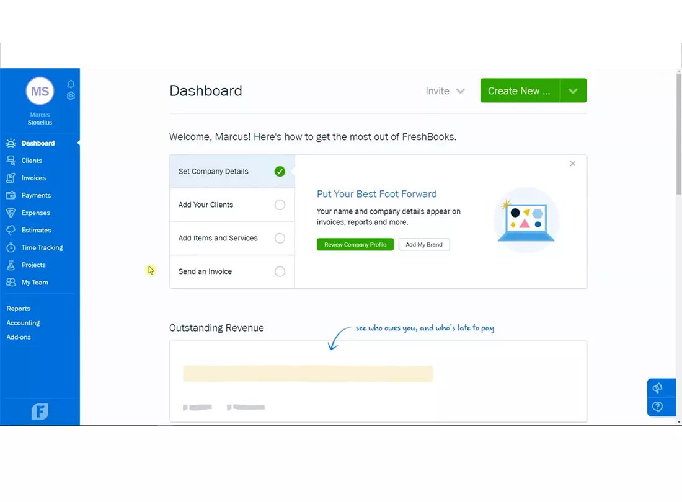Open settings via the gear icon
The height and width of the screenshot is (502, 682).
click(x=71, y=95)
